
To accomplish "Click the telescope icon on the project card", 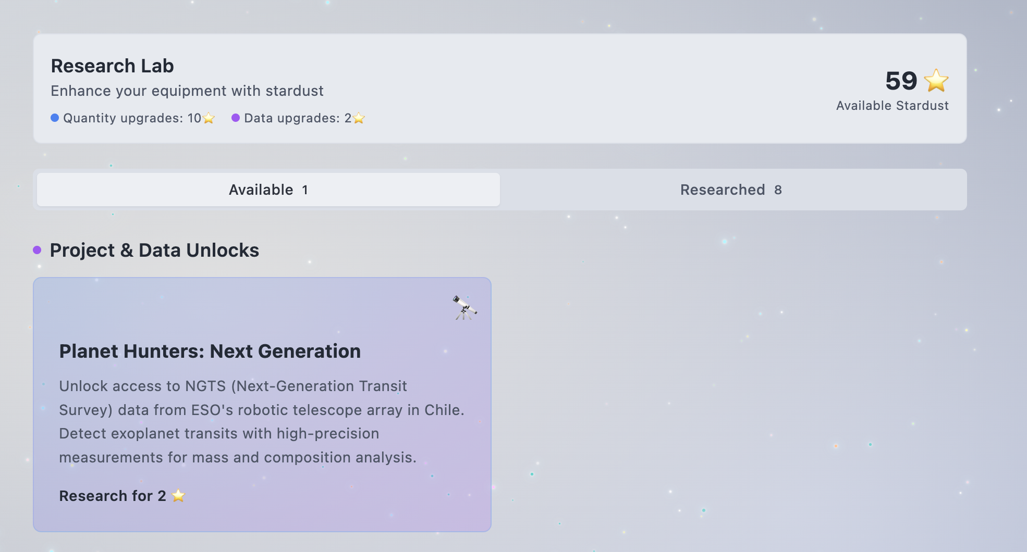I will [x=464, y=308].
